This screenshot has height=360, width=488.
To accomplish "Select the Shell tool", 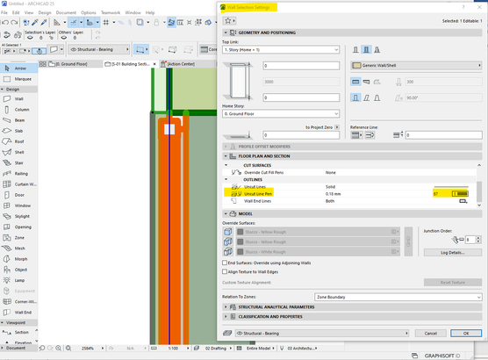I will [x=18, y=152].
